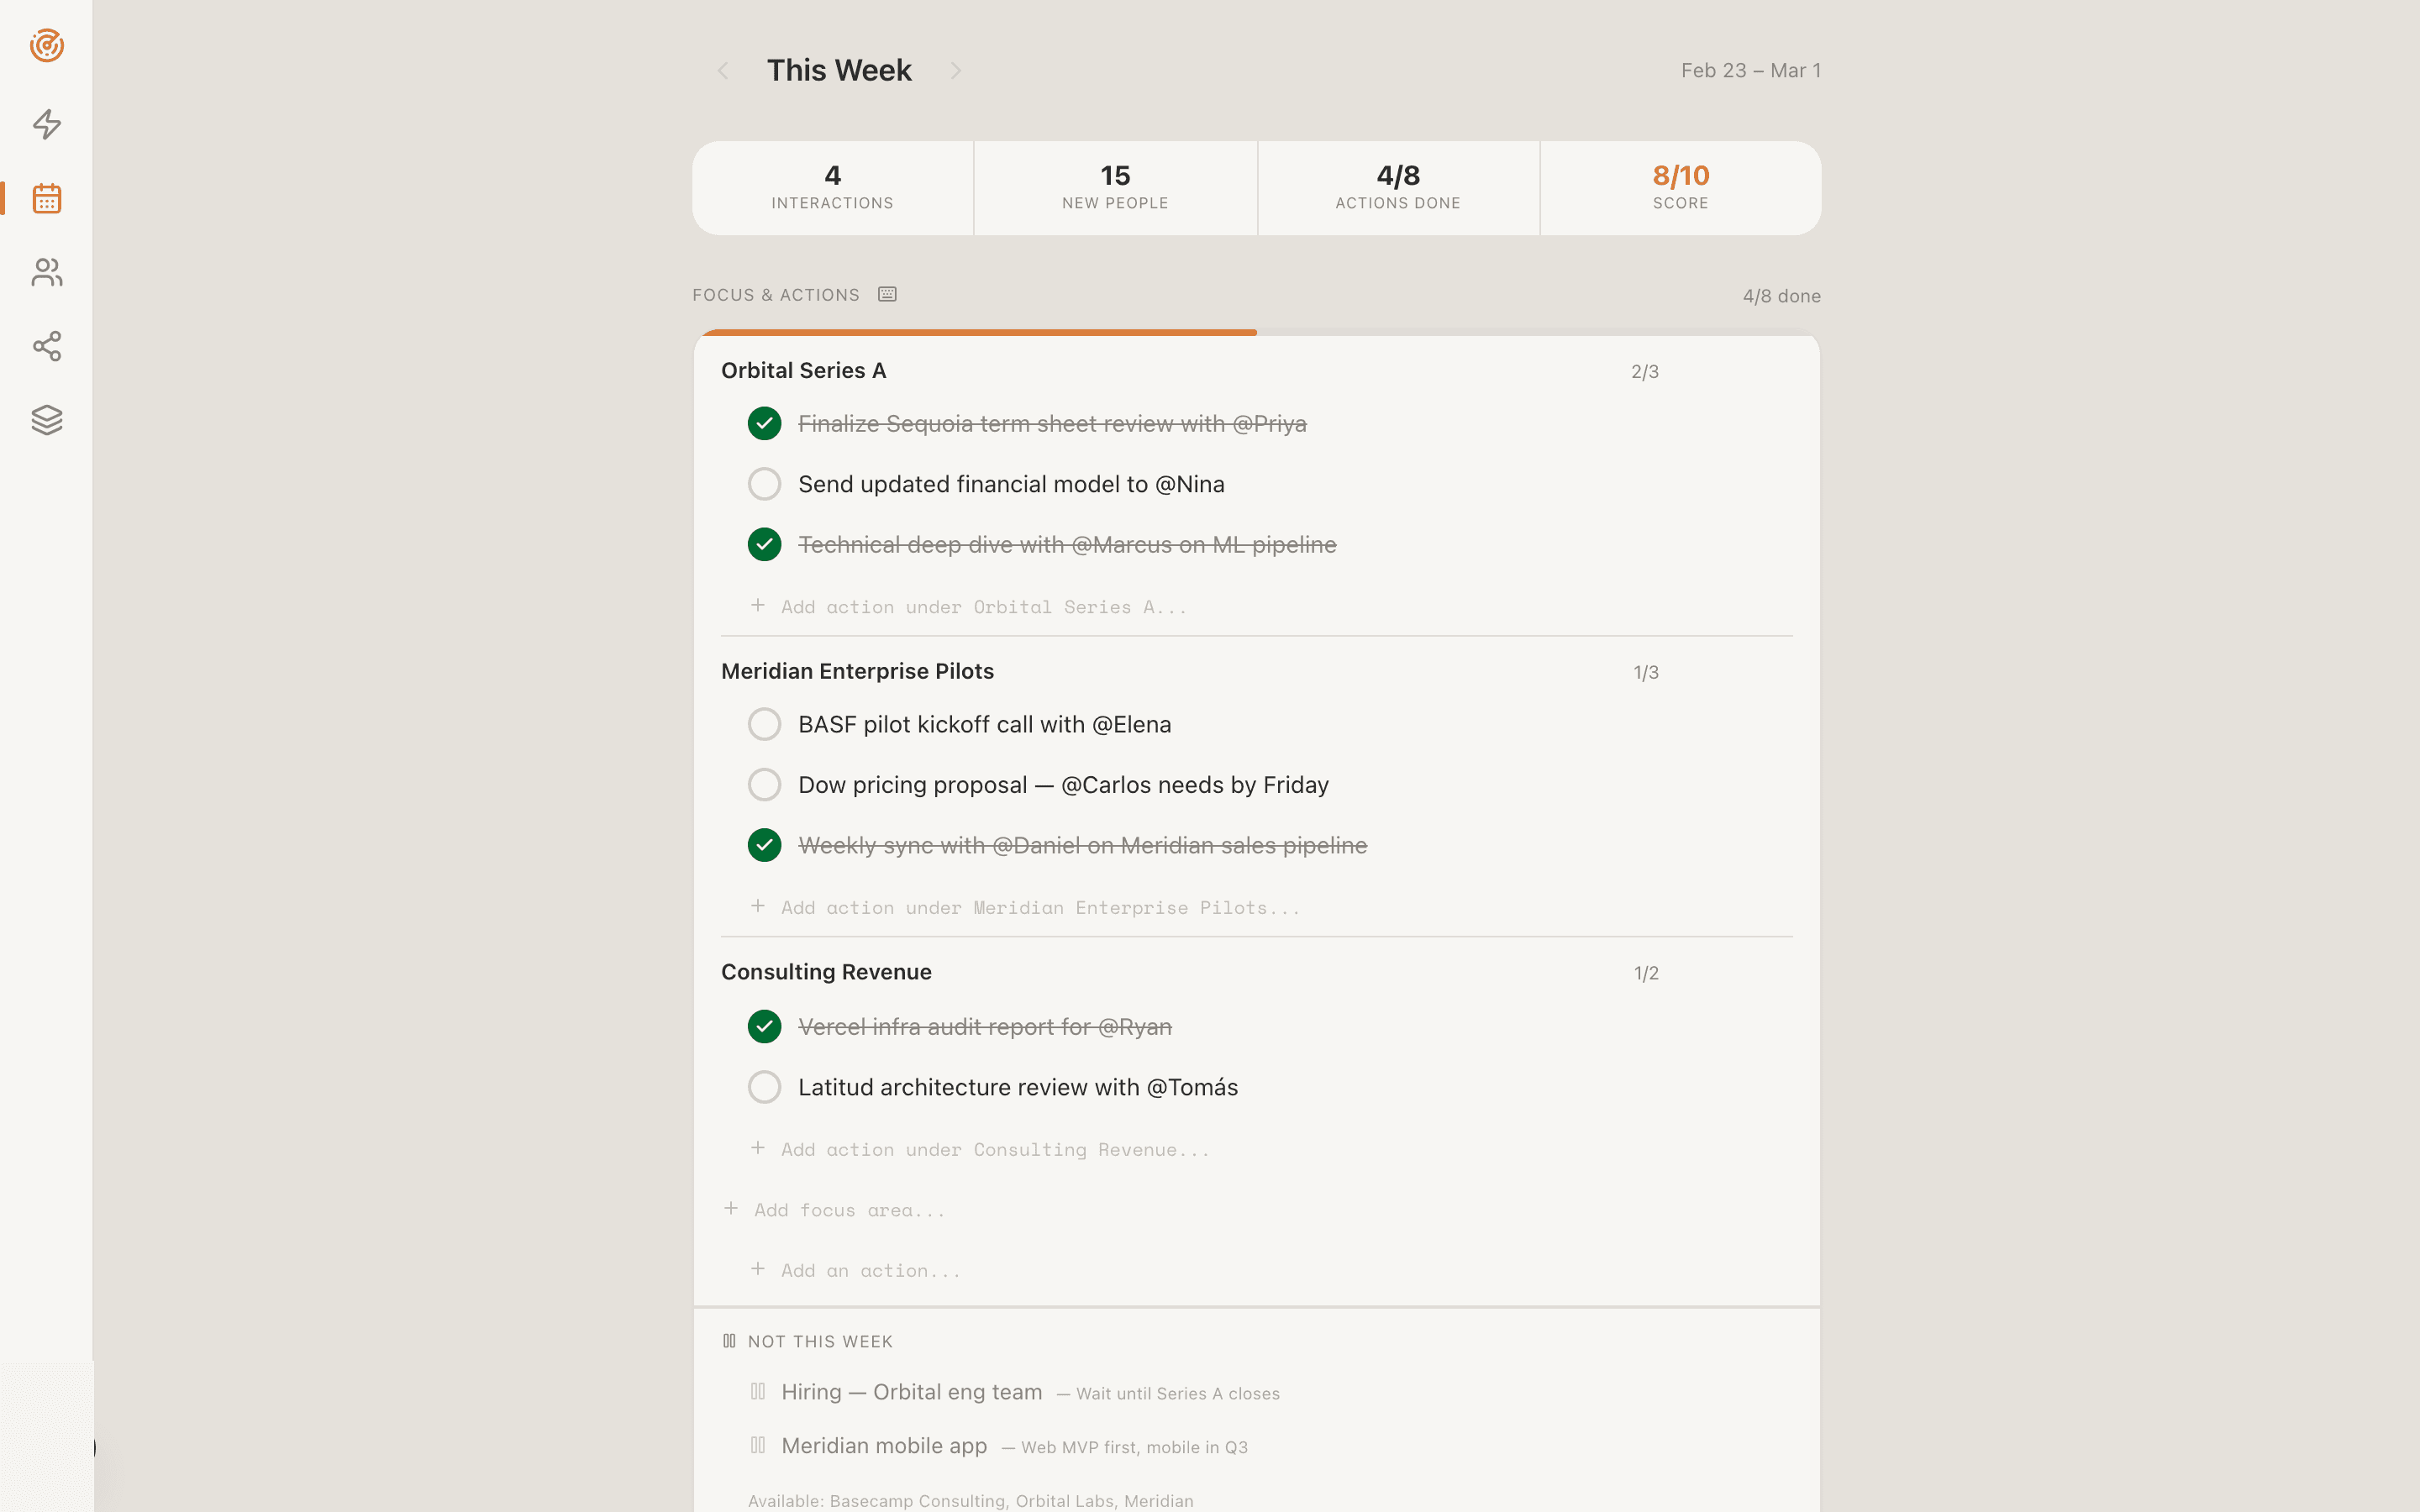Open the people section in the sidebar
2420x1512 pixels.
[x=46, y=273]
